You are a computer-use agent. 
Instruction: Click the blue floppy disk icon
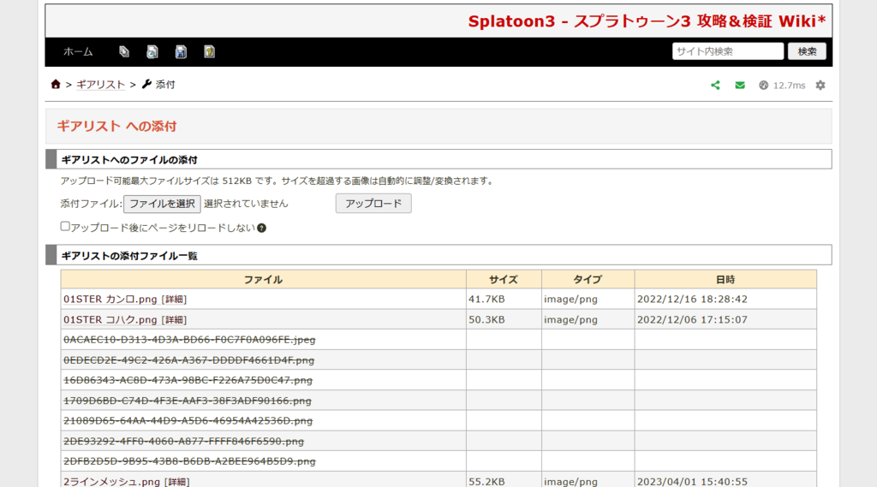(181, 51)
